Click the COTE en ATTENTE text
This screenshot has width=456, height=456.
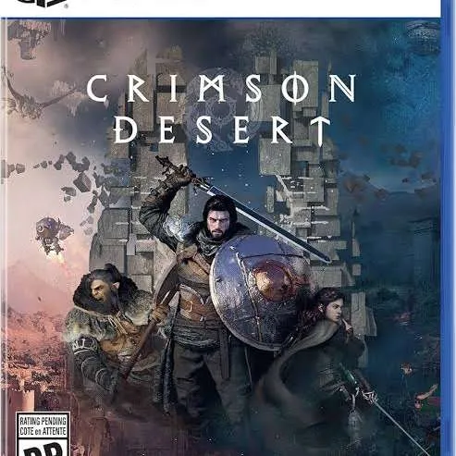[43, 431]
